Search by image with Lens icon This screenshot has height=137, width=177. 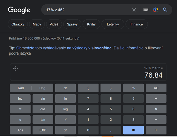click(155, 10)
